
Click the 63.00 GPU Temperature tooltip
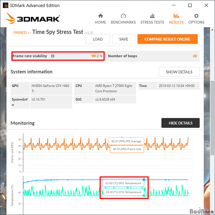(123, 183)
